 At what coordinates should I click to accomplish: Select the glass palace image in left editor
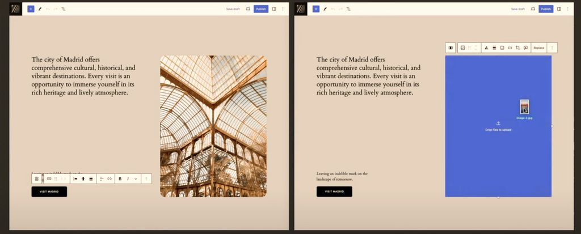(x=213, y=126)
